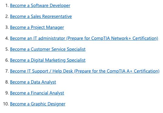
Task: Choose the Digital Marketing Specialist entry
Action: coord(48,60)
